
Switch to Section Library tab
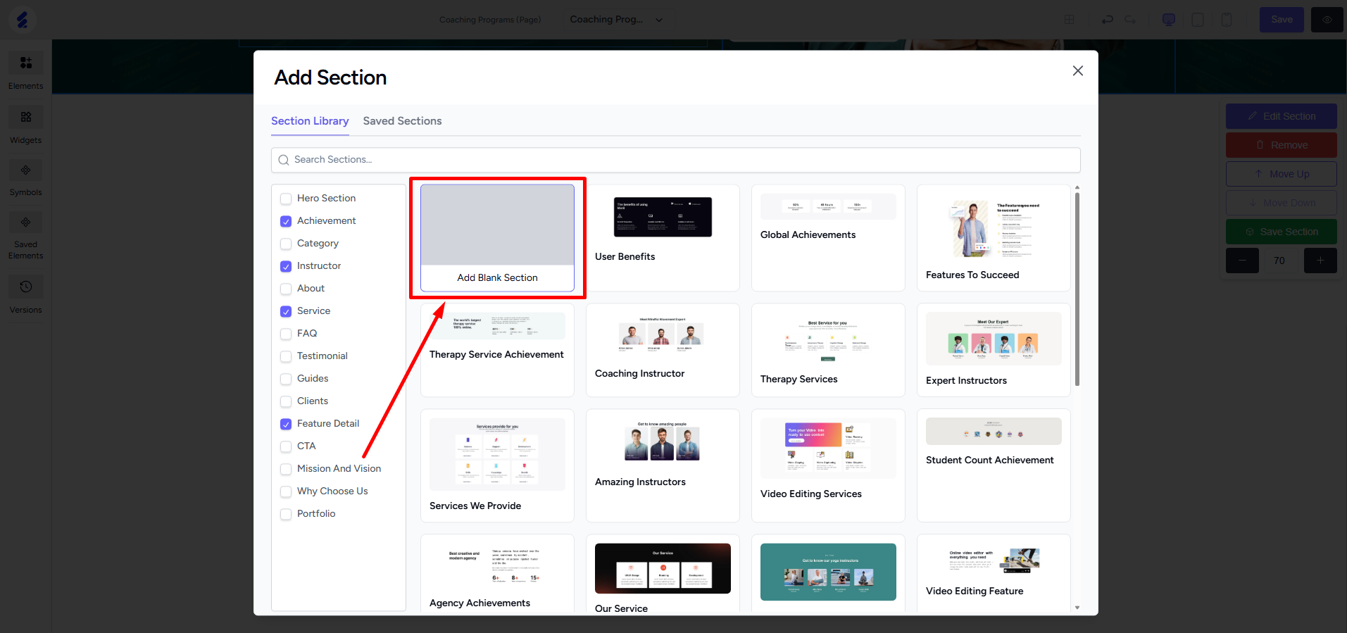click(310, 121)
